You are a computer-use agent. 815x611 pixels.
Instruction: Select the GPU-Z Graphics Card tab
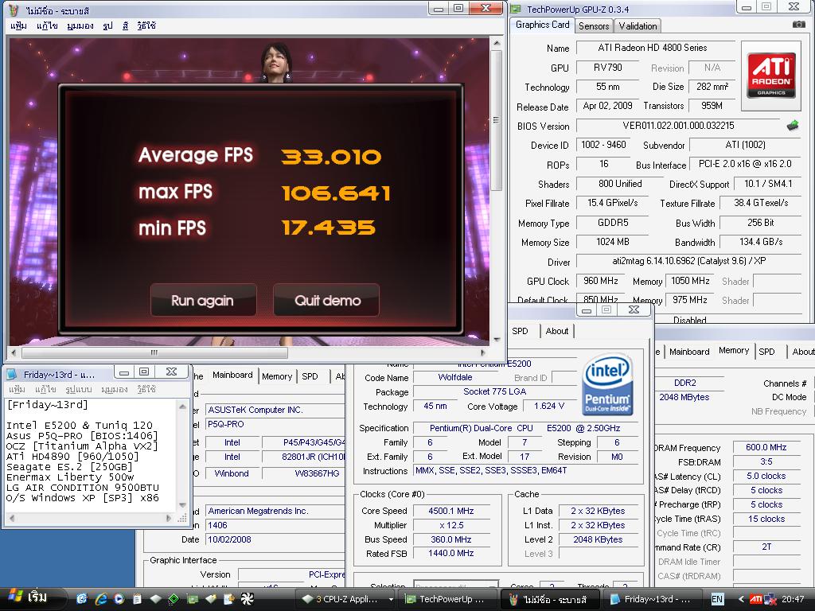coord(543,25)
